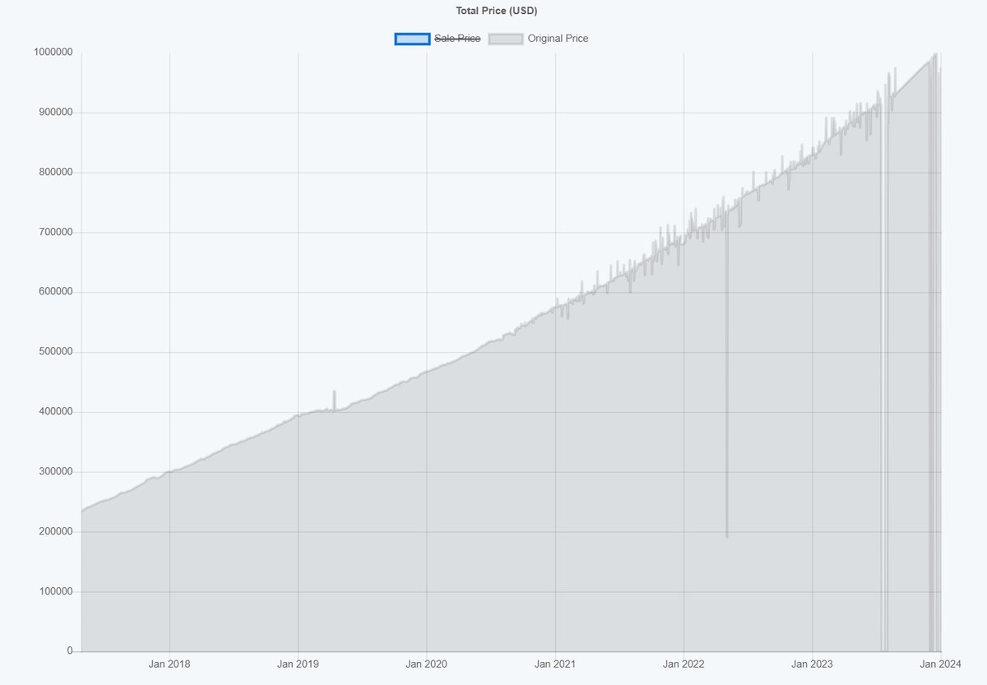Click the Jan 2021 x-axis label

[555, 664]
